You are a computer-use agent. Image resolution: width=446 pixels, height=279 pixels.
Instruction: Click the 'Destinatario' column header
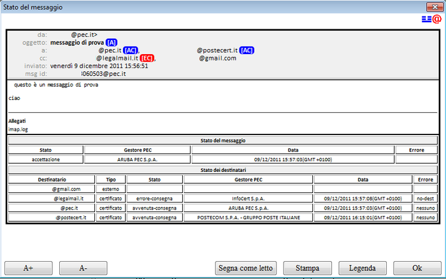click(52, 180)
